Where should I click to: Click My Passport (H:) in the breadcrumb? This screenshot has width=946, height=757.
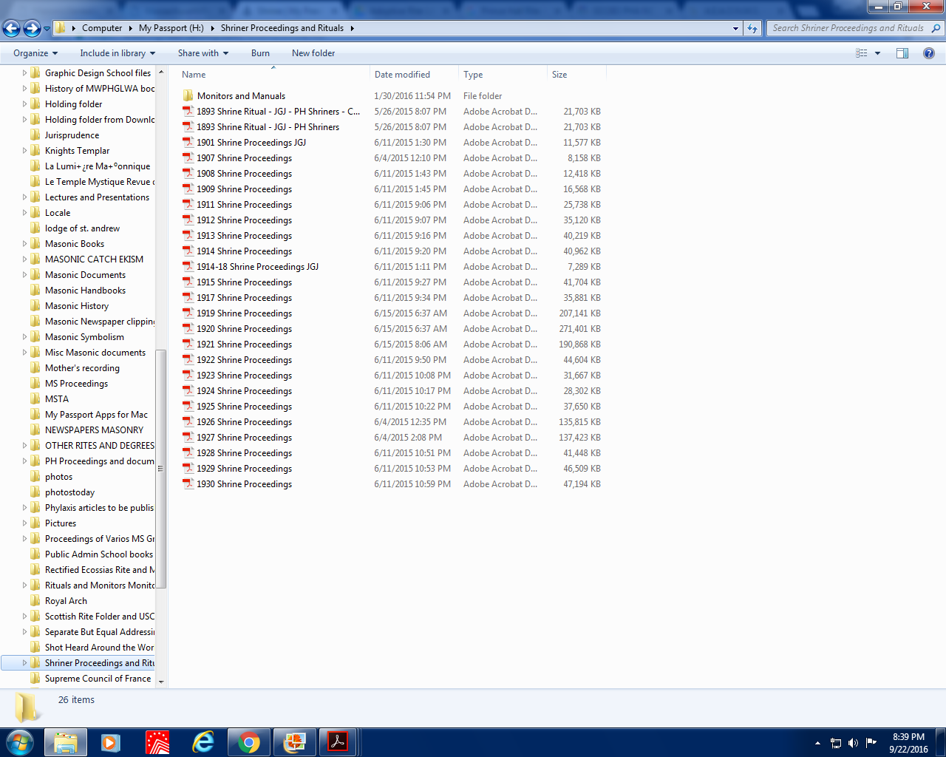pyautogui.click(x=171, y=28)
